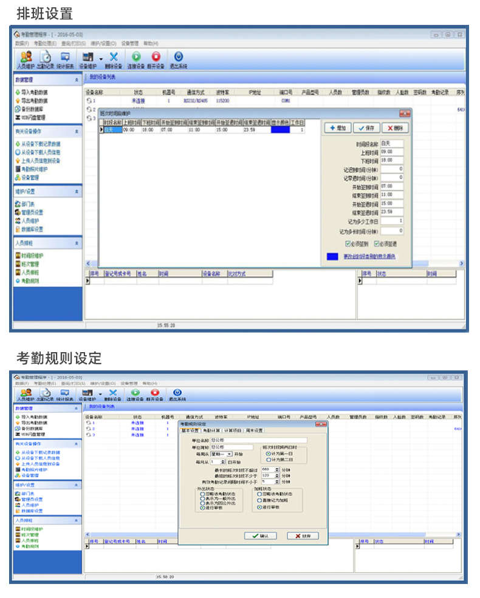
Task: Click blue color cell in the 白天 row
Action: click(280, 130)
